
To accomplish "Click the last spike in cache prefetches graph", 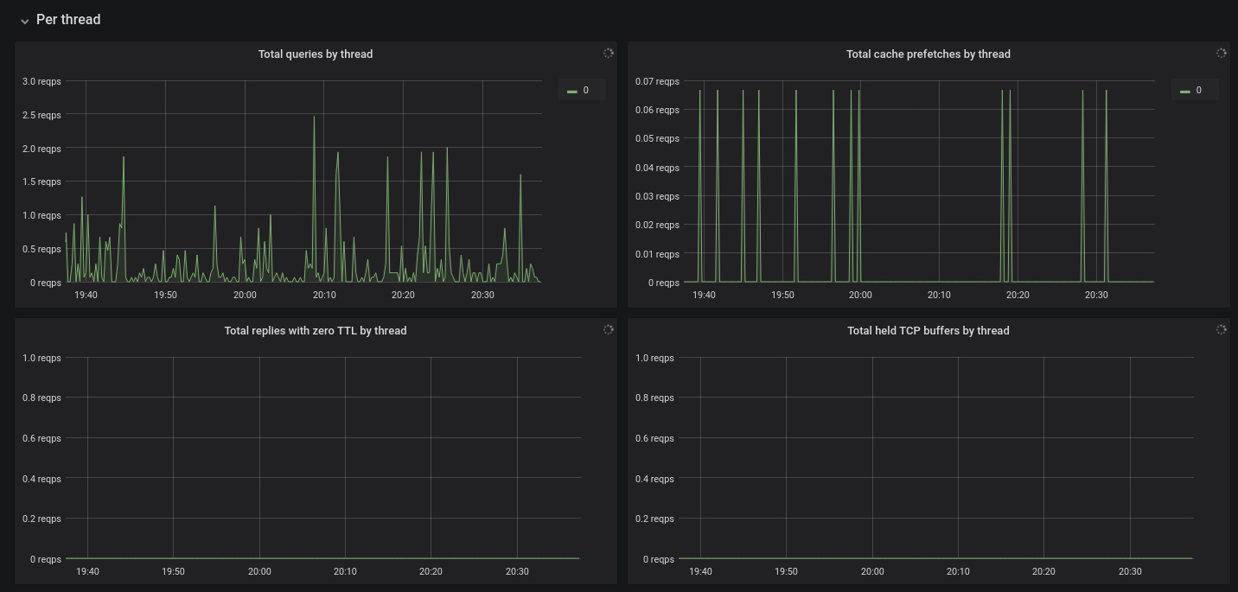I will click(1106, 92).
